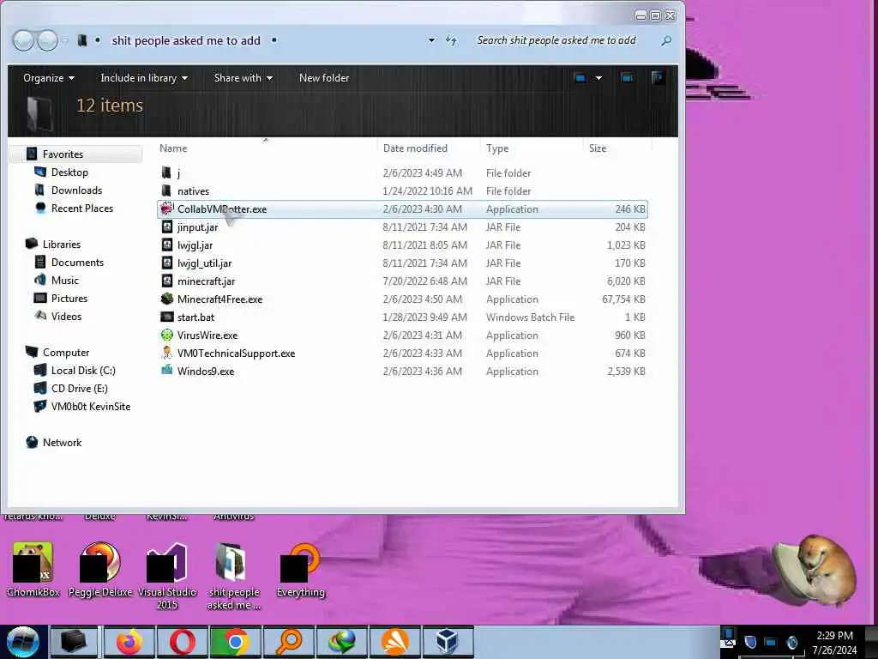Open the recent pages dropdown arrow
Screen dimensions: 878x659
click(65, 41)
